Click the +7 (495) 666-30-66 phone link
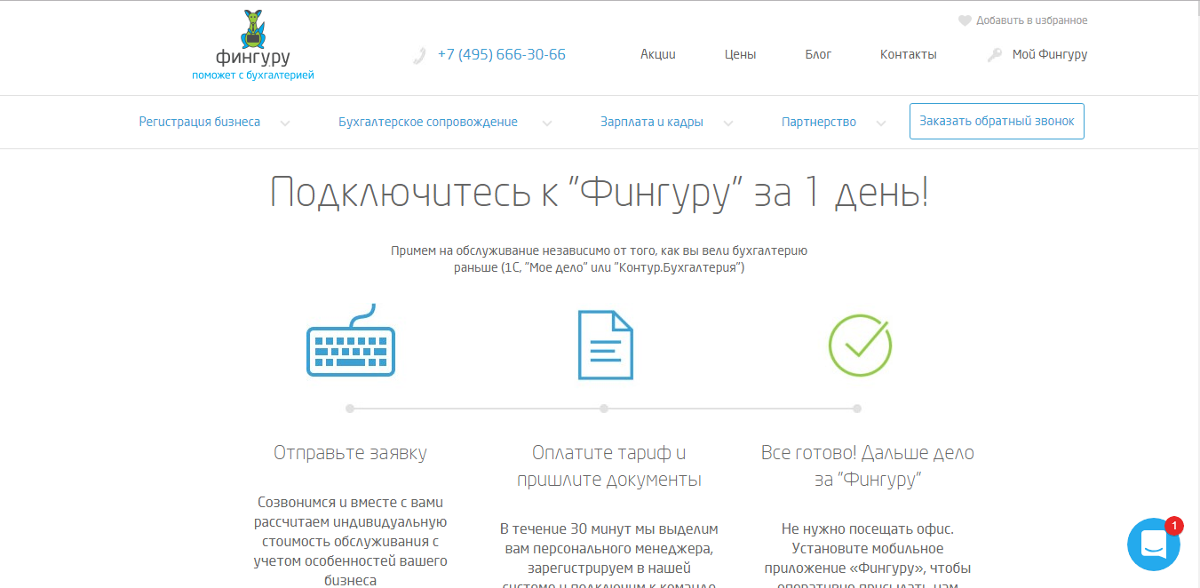The width and height of the screenshot is (1200, 588). [501, 55]
